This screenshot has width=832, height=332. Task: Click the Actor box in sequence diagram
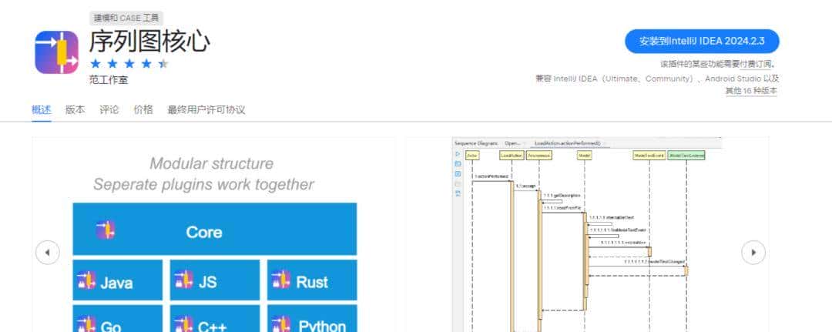[472, 156]
